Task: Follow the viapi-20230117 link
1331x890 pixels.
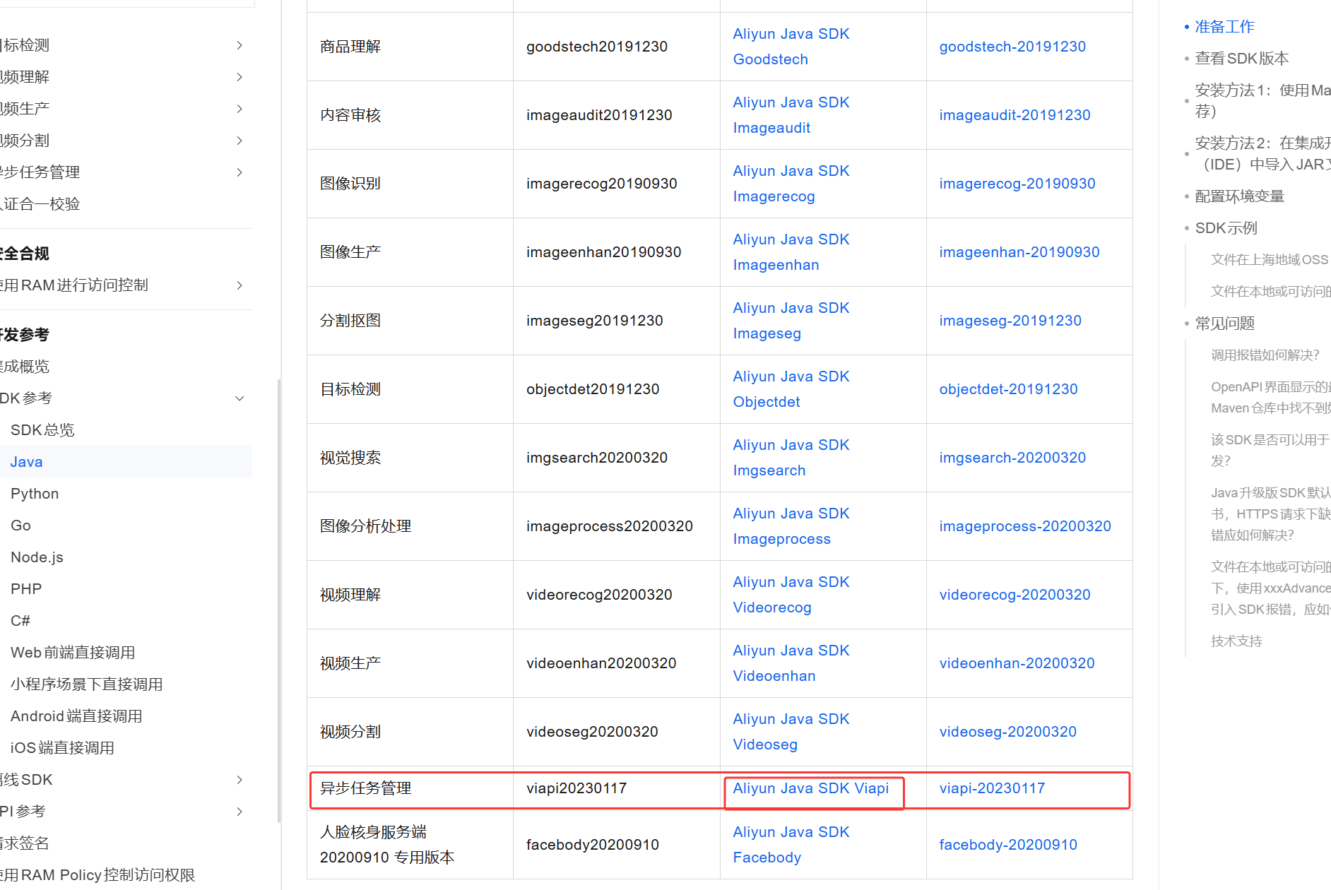Action: 992,788
